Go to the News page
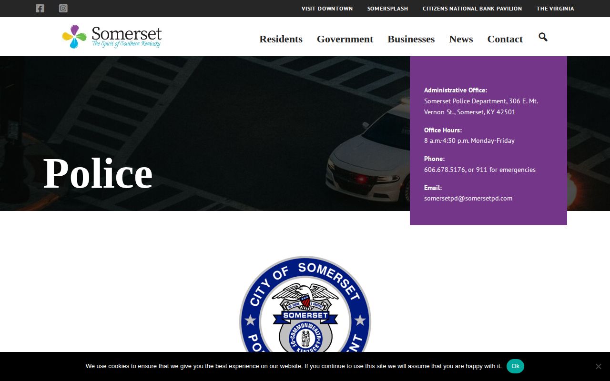610x381 pixels. click(461, 39)
